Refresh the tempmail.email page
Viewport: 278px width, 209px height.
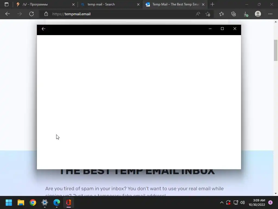pos(31,14)
